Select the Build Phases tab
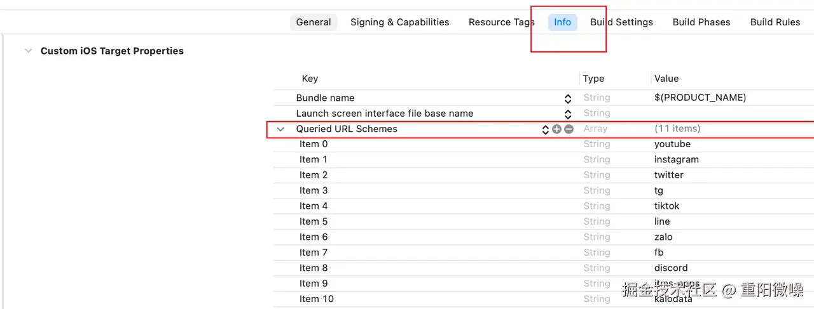 (x=701, y=22)
